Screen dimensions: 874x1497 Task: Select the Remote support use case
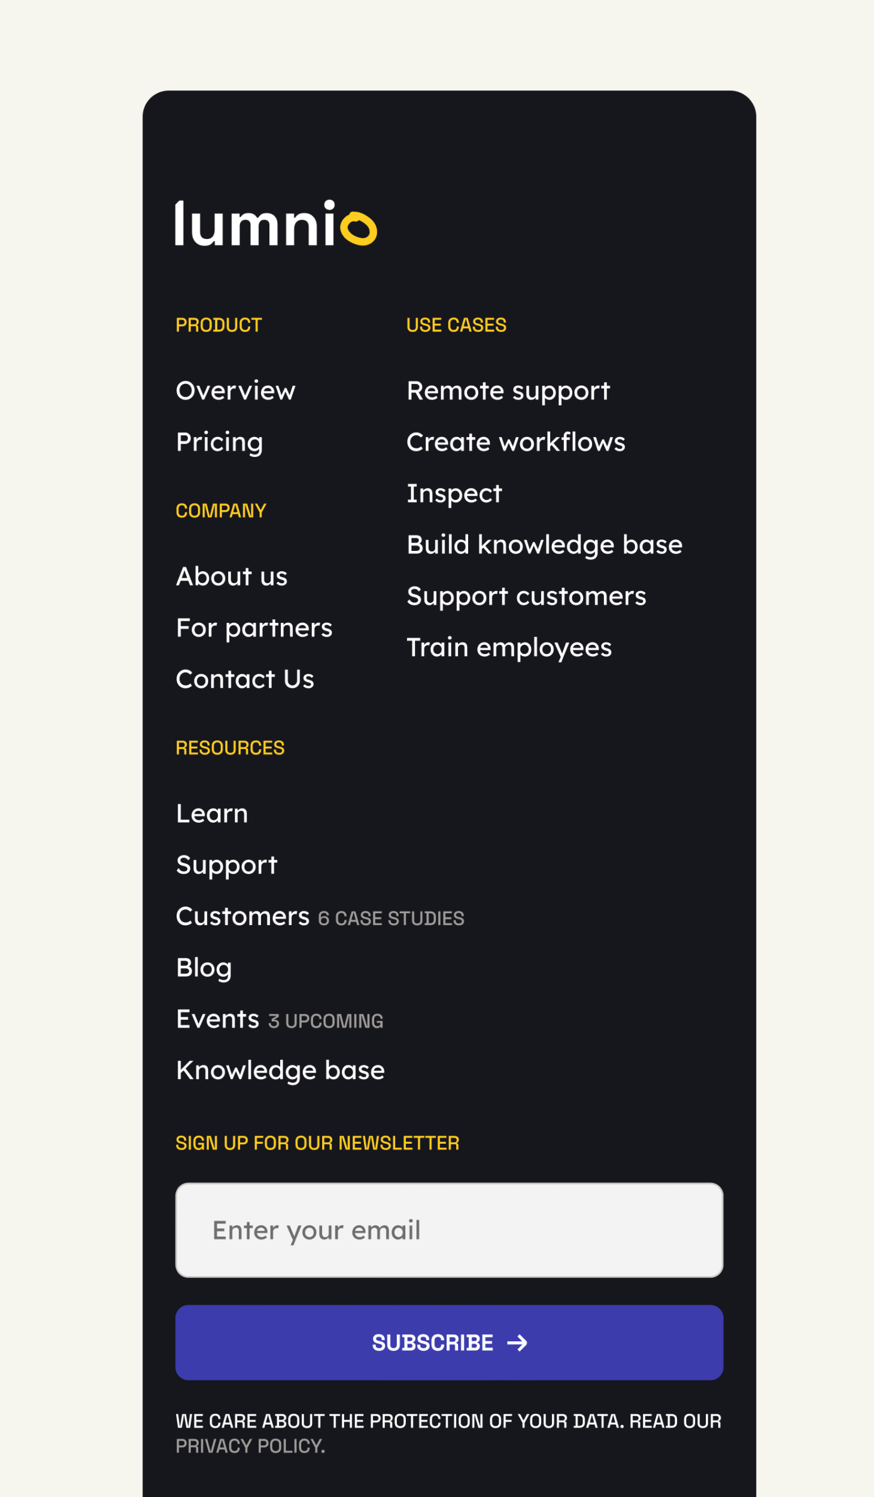point(508,392)
